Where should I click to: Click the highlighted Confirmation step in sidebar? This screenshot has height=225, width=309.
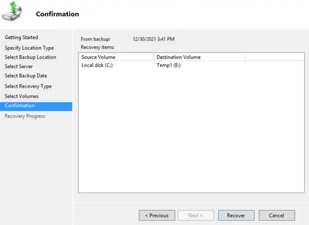pyautogui.click(x=20, y=106)
